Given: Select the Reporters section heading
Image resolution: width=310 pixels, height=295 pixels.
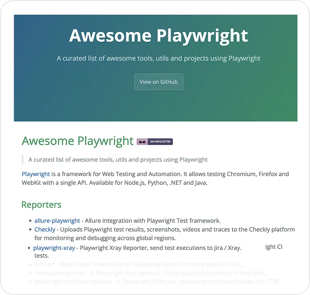Looking at the screenshot, I should point(41,204).
